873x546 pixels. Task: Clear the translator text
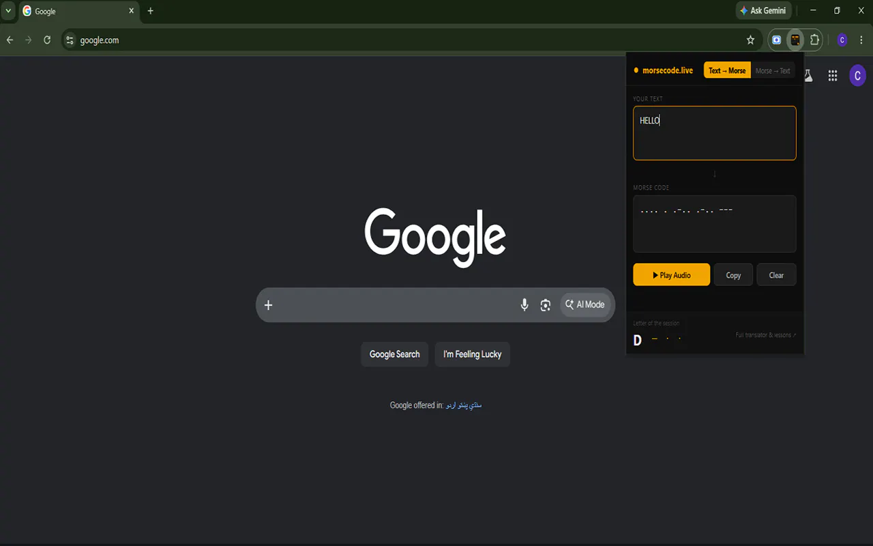tap(776, 275)
